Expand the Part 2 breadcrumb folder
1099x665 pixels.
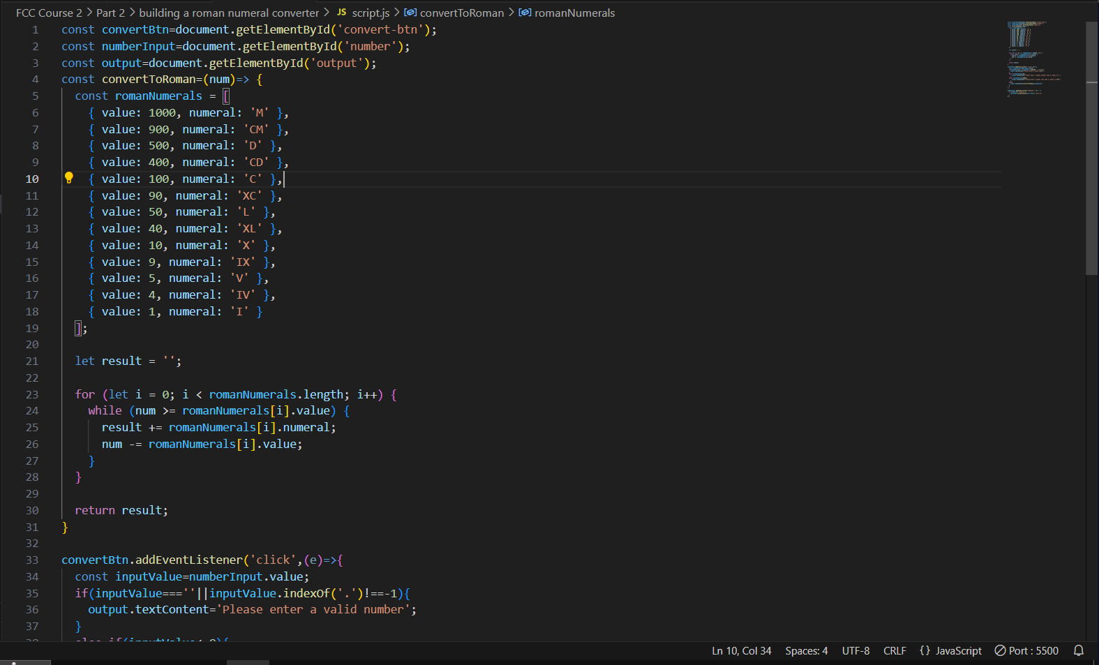110,13
